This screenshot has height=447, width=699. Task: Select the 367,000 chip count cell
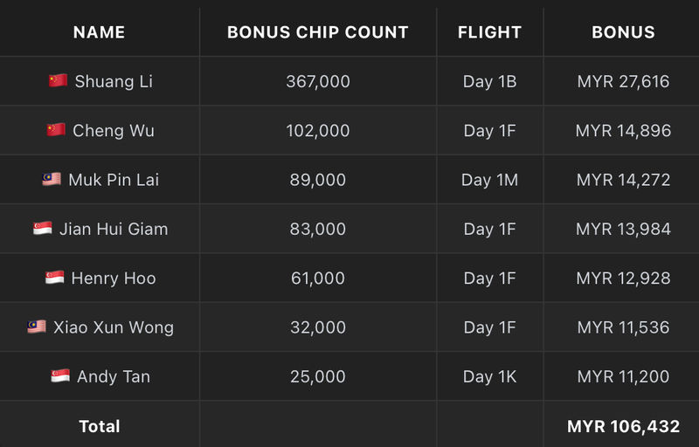[318, 81]
